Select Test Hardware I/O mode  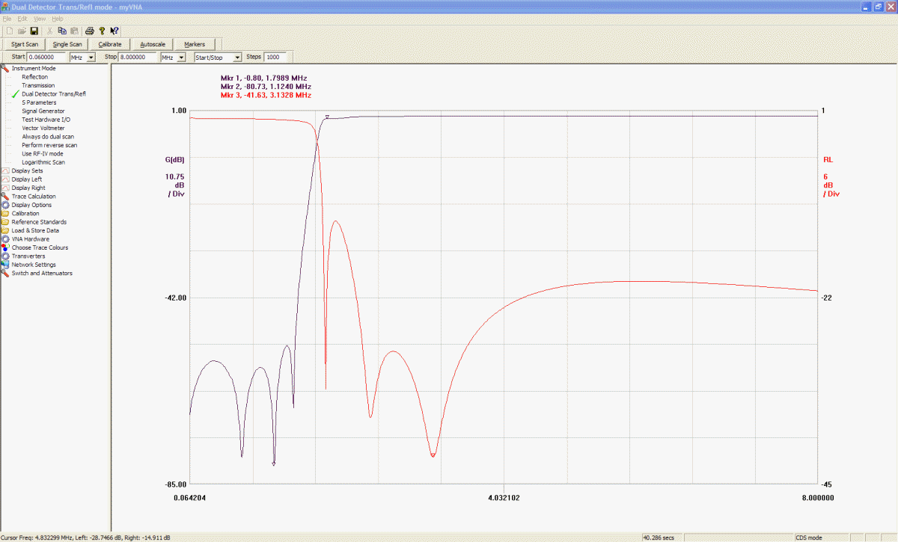[46, 120]
